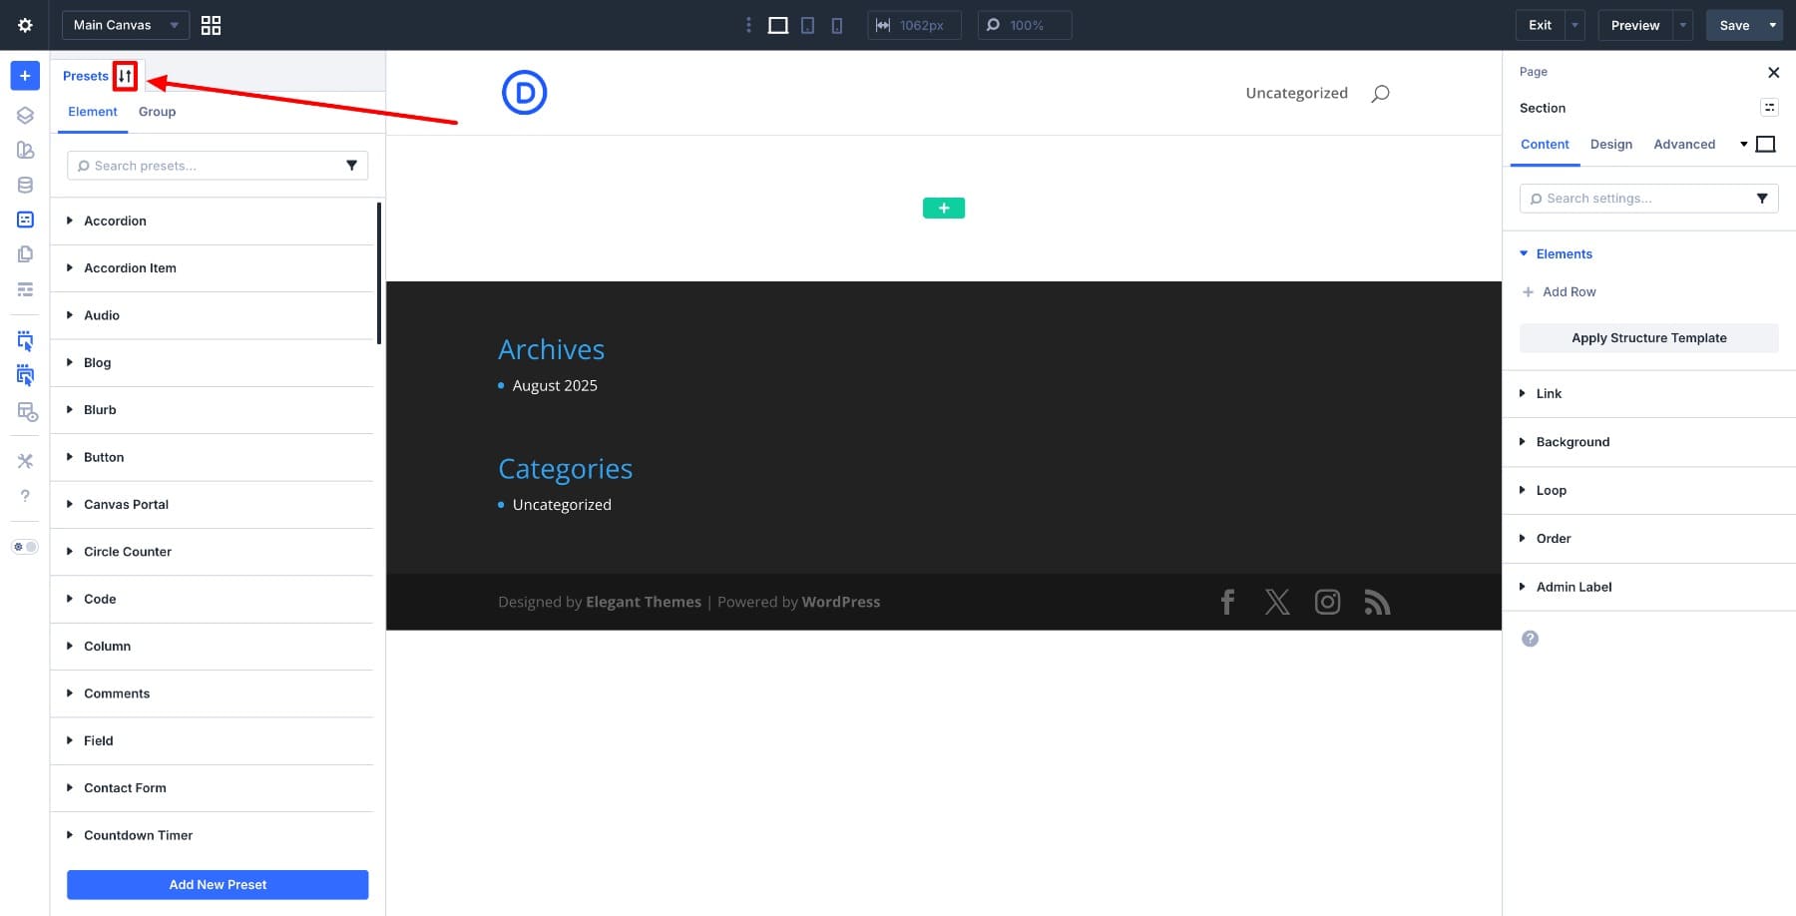Switch to tablet preview mode
The image size is (1796, 916).
pyautogui.click(x=807, y=25)
